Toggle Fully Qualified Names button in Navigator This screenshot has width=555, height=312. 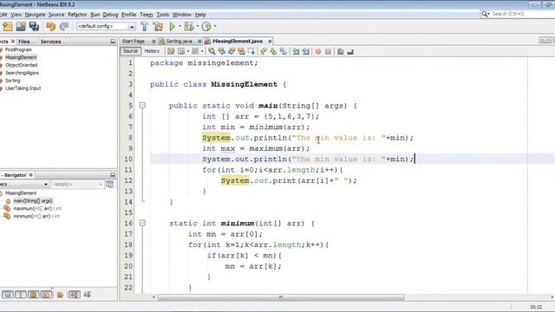tap(60, 295)
